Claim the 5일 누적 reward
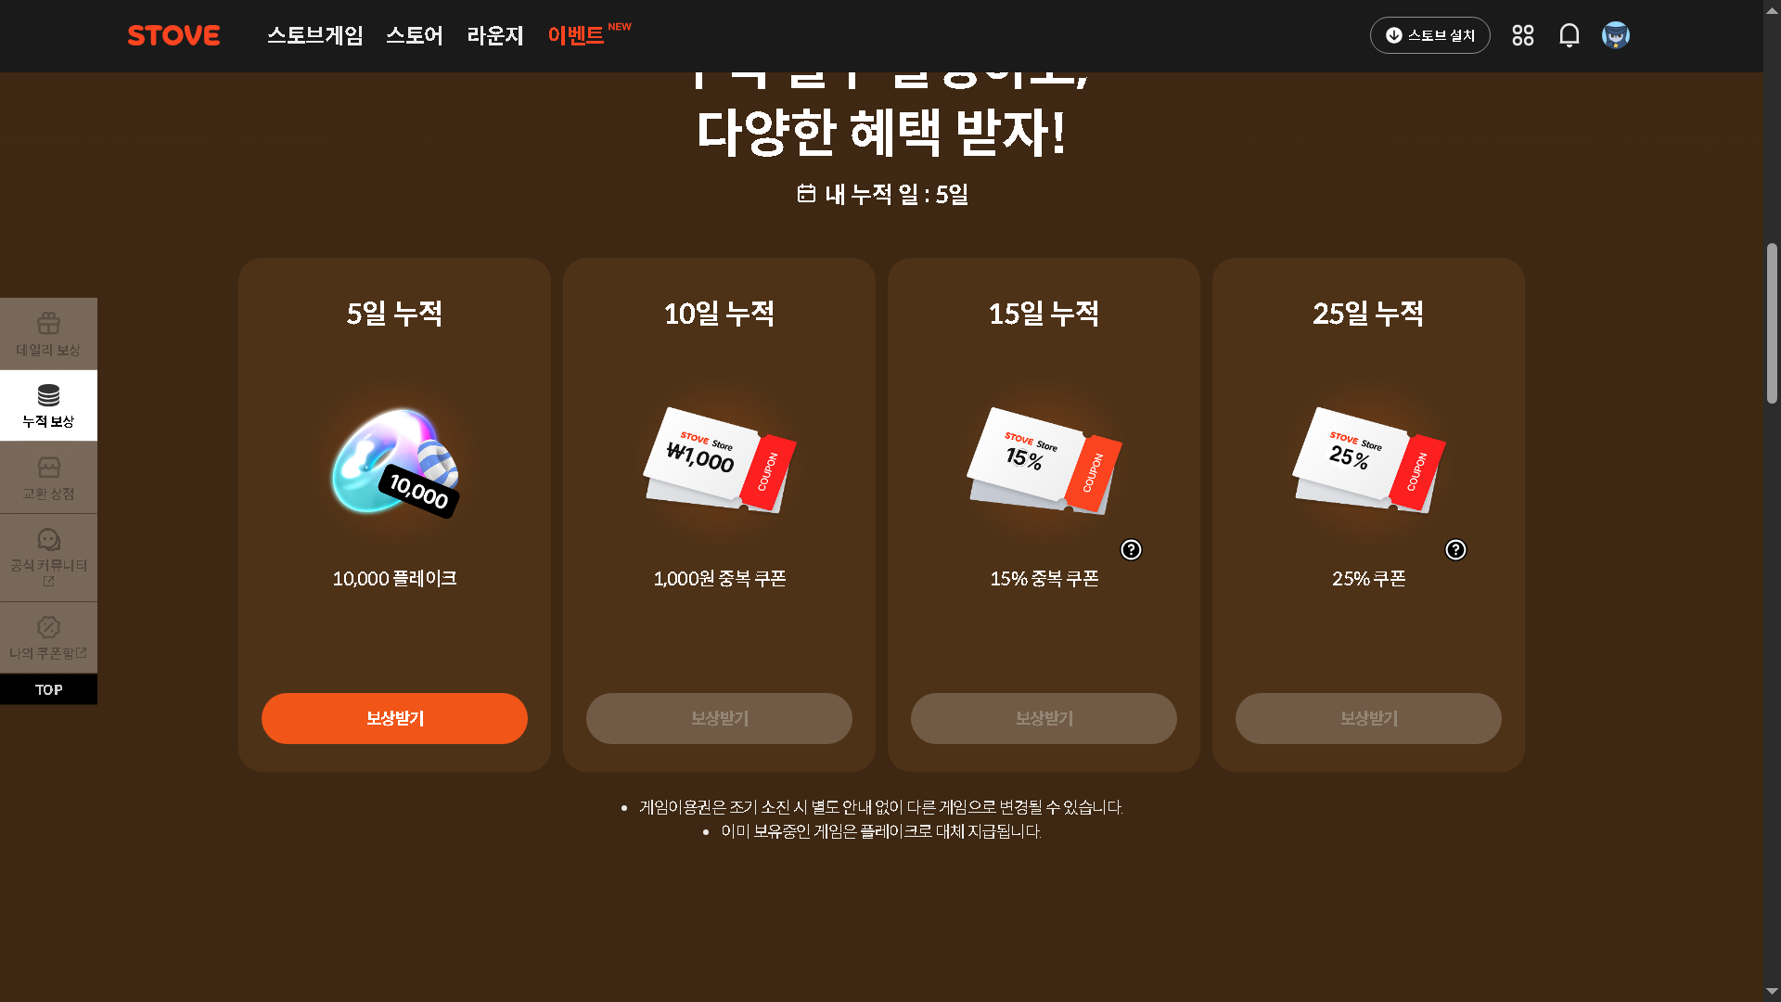Image resolution: width=1781 pixels, height=1002 pixels. 394,718
